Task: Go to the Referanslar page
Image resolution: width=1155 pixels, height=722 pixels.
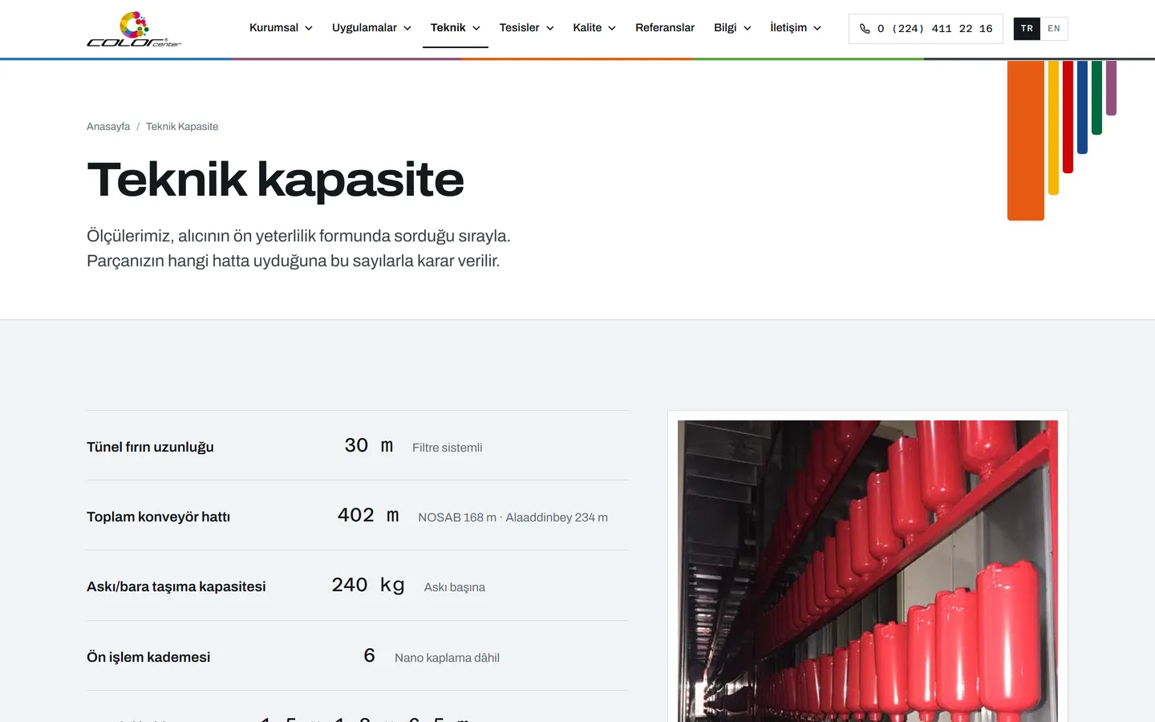Action: (x=665, y=28)
